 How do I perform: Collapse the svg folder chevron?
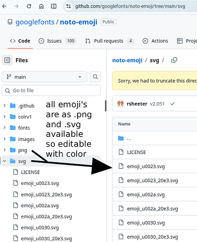pyautogui.click(x=4, y=161)
